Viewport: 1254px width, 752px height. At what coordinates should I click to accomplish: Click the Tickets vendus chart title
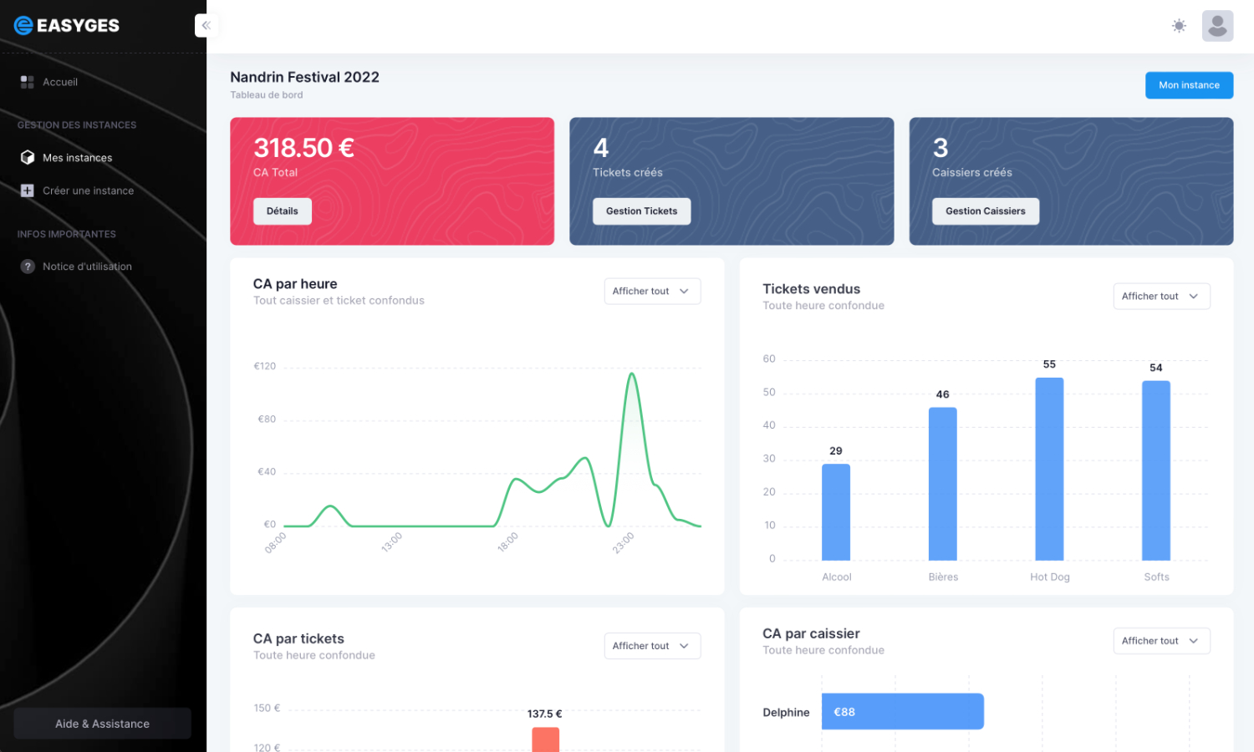point(811,289)
